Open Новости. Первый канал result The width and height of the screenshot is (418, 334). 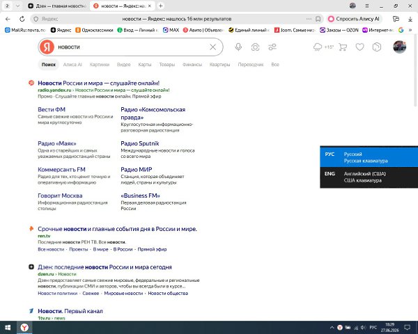pyautogui.click(x=70, y=311)
